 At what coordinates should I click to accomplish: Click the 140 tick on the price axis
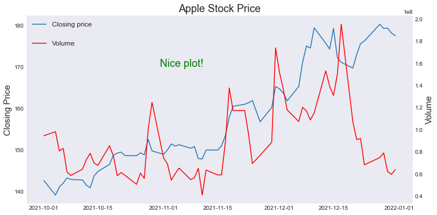(x=18, y=191)
